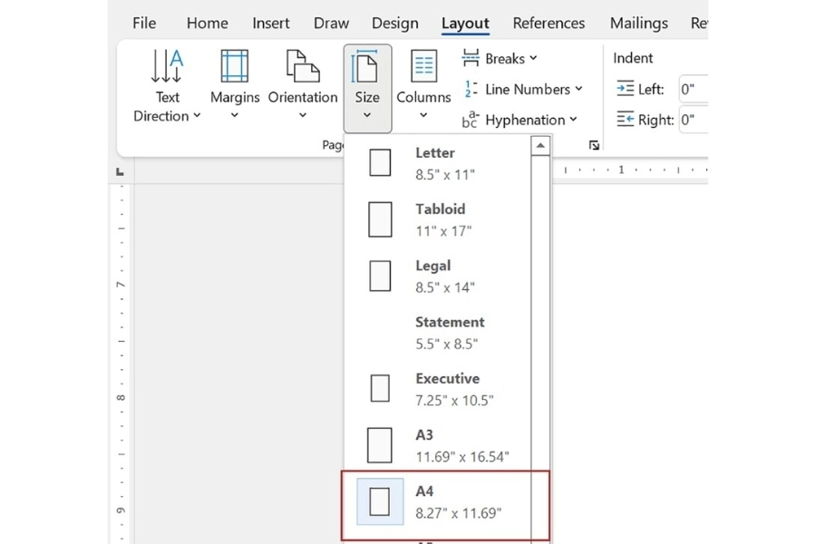This screenshot has width=816, height=544.
Task: Click the Columns layout icon
Action: pos(423,67)
